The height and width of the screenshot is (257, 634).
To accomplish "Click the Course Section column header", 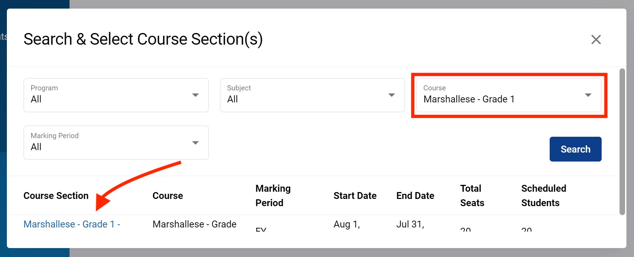I will click(56, 196).
